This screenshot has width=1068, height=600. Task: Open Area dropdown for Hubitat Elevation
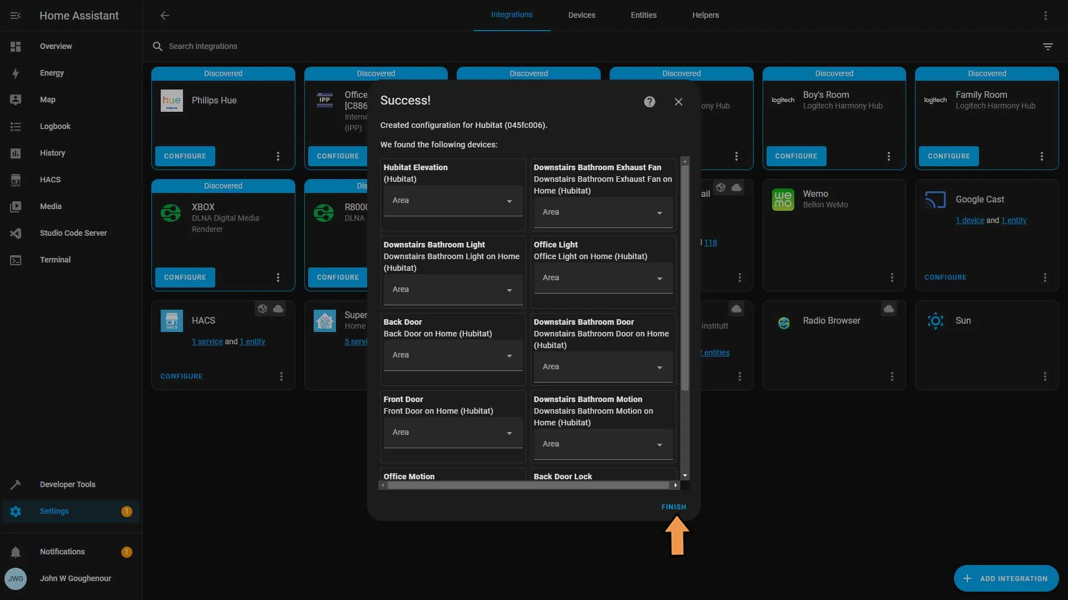pos(453,201)
